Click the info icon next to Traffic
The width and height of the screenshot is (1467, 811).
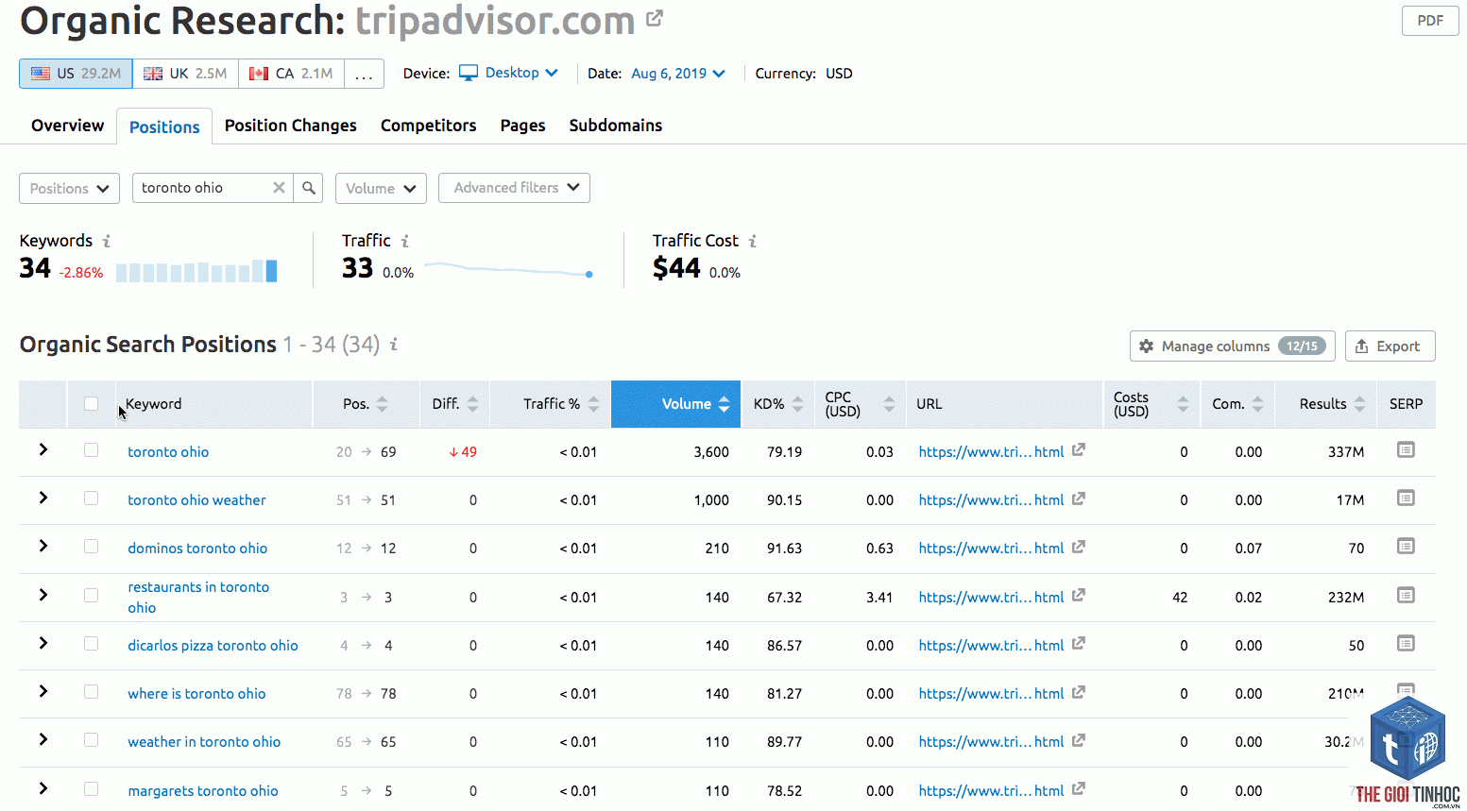405,242
